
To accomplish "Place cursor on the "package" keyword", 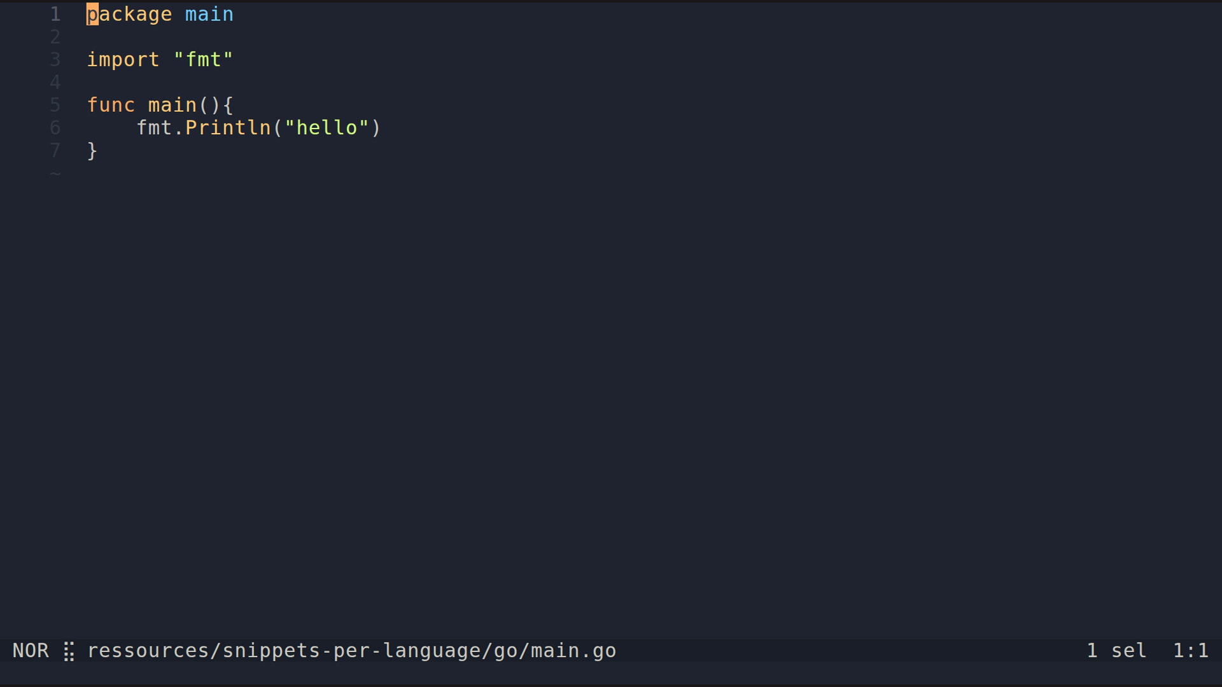I will point(129,14).
